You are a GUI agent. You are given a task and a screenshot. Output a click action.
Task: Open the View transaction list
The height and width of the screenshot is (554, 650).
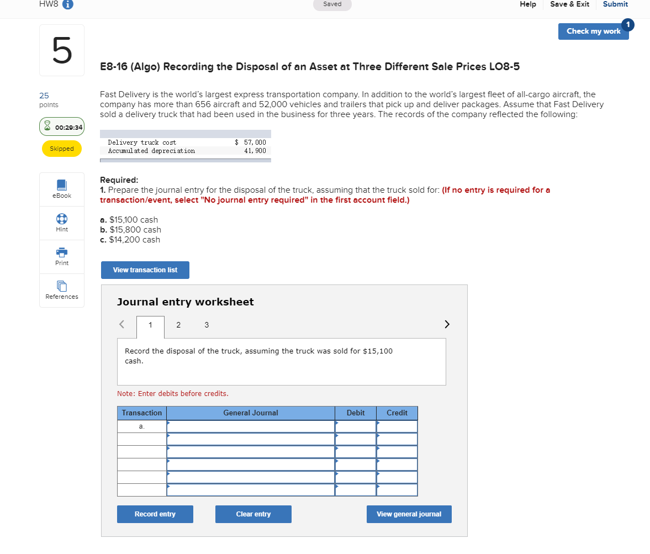tap(145, 270)
